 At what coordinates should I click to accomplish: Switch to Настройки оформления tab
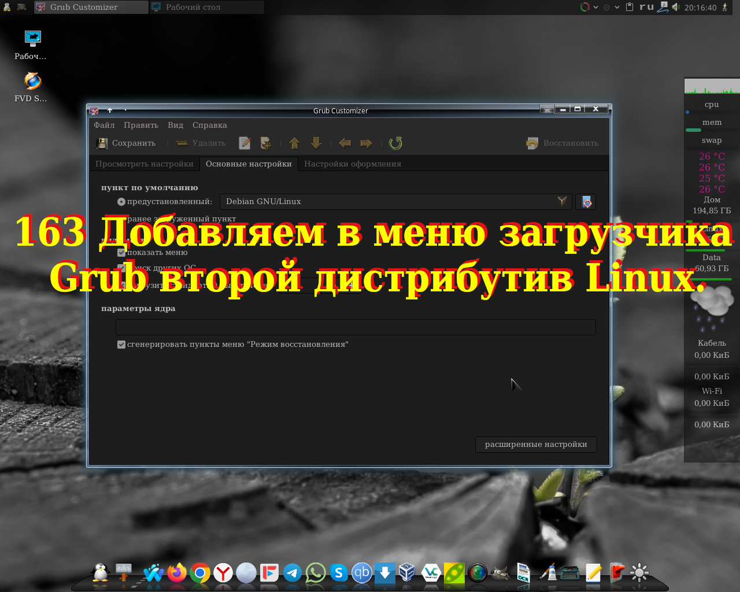(353, 164)
